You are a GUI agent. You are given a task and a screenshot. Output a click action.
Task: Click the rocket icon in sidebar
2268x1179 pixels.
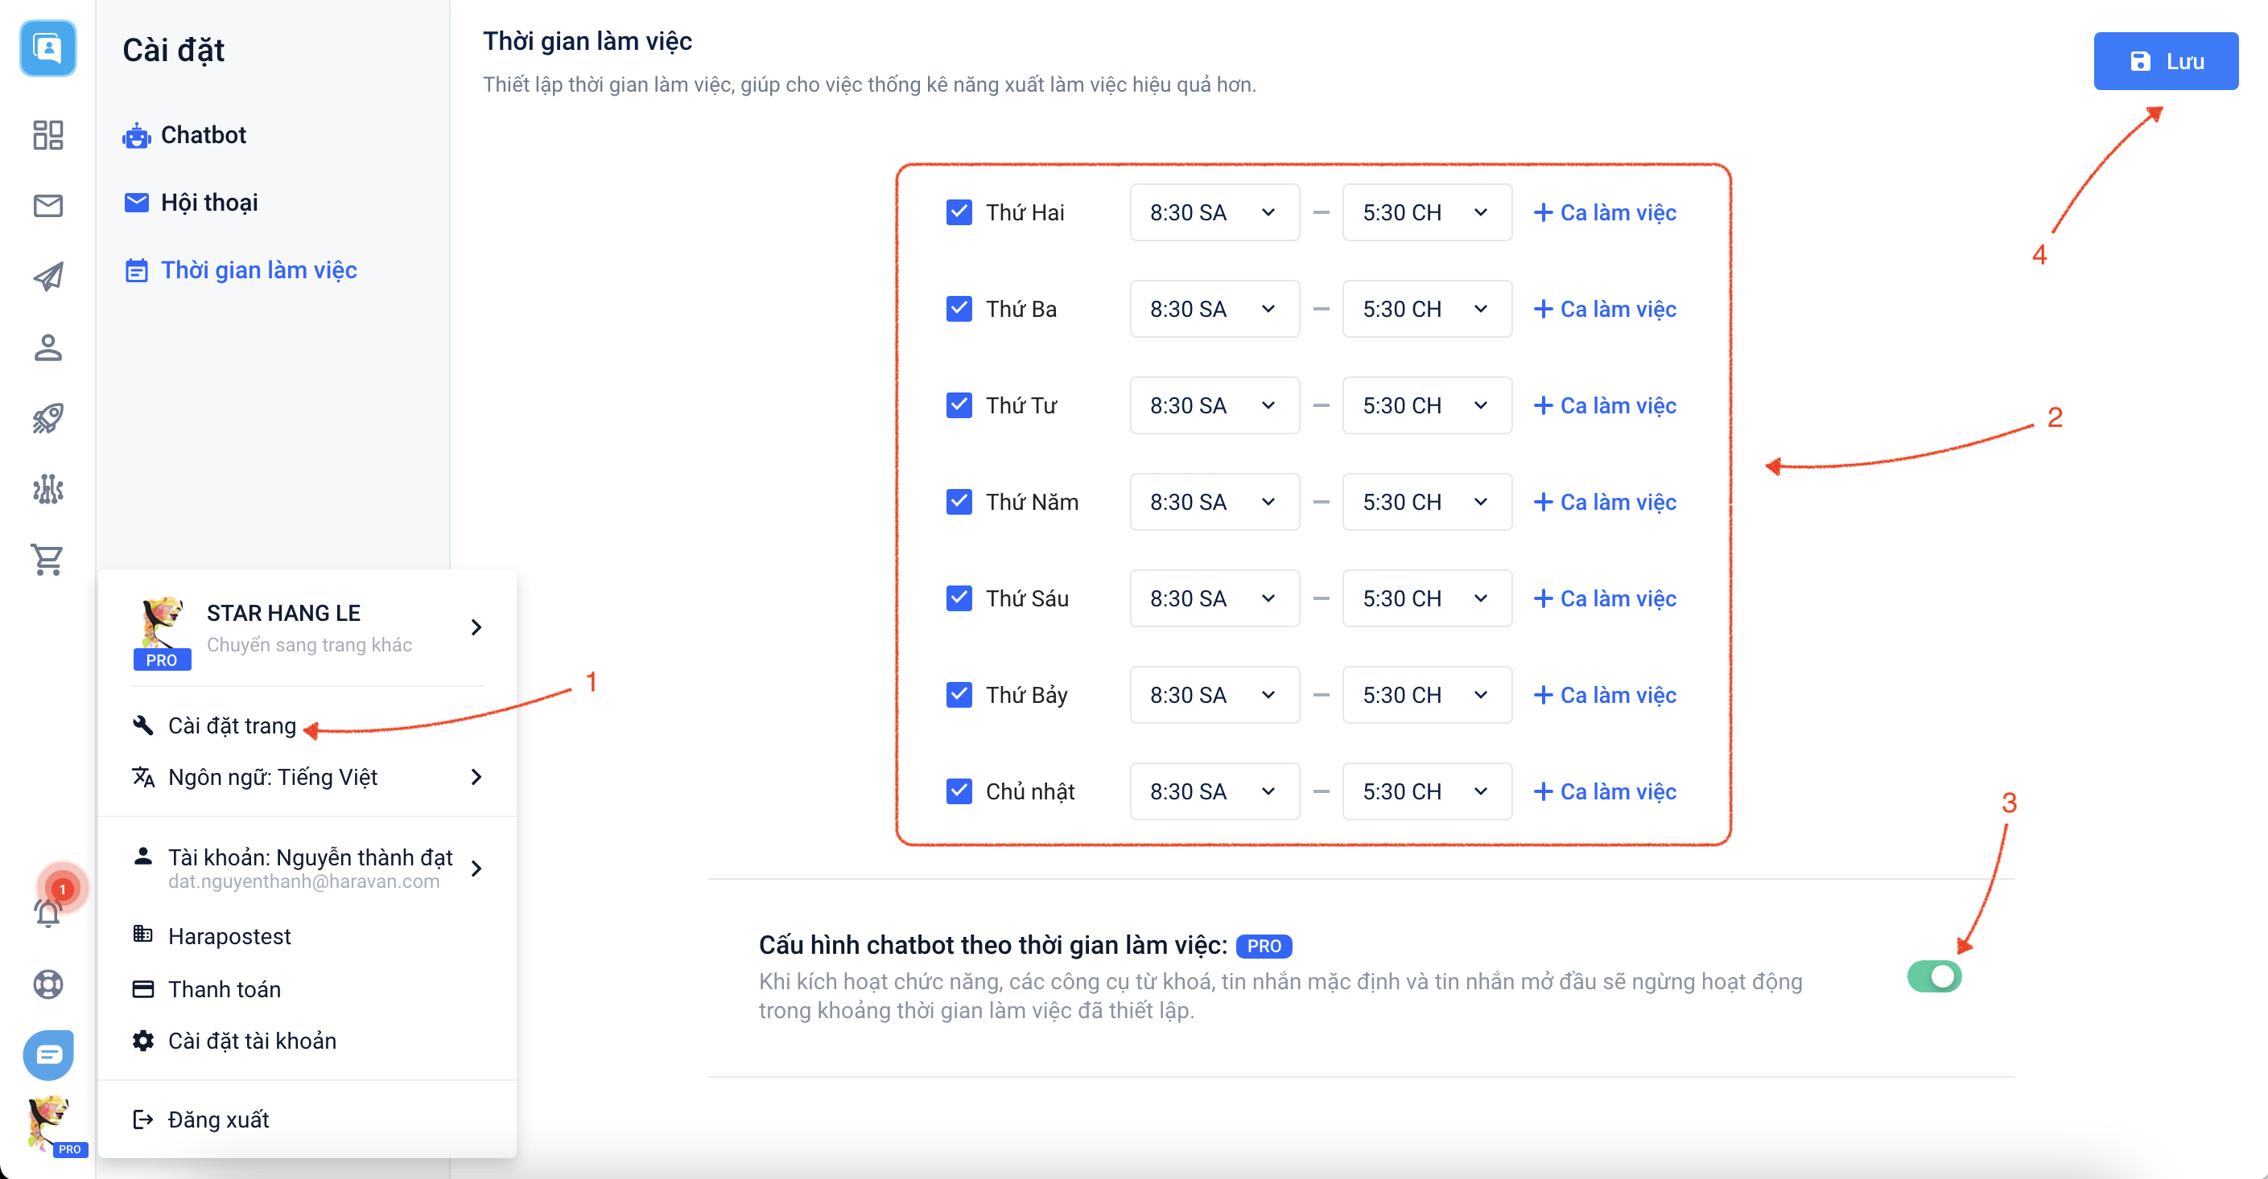pyautogui.click(x=47, y=418)
